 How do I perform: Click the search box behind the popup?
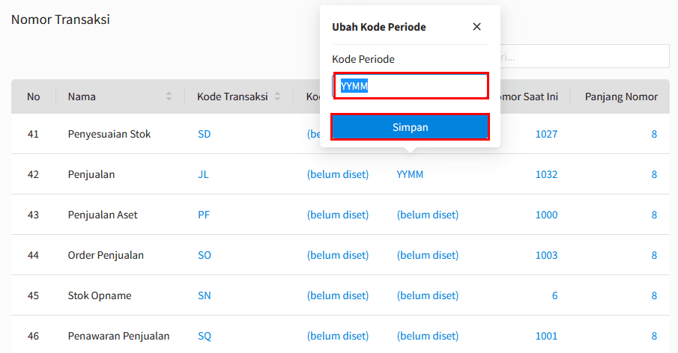[584, 56]
